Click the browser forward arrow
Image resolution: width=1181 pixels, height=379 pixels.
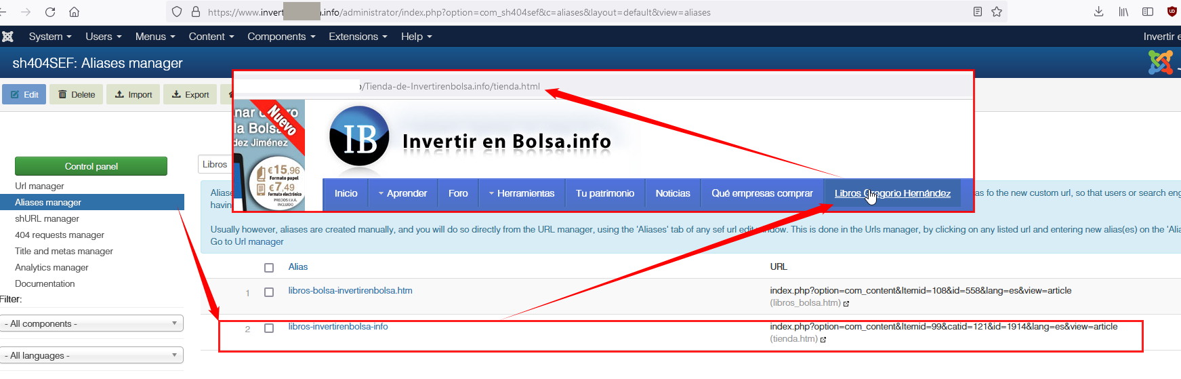[26, 12]
